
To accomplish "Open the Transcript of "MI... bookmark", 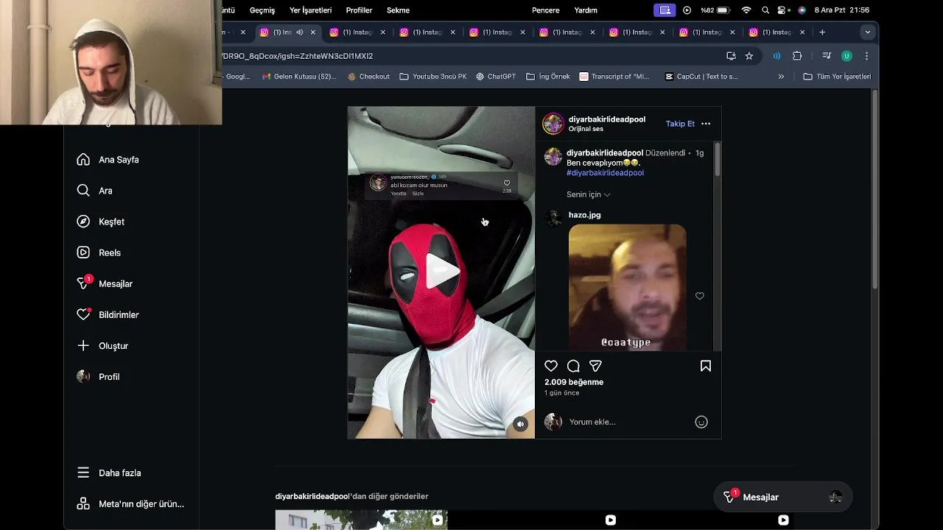I will [615, 77].
